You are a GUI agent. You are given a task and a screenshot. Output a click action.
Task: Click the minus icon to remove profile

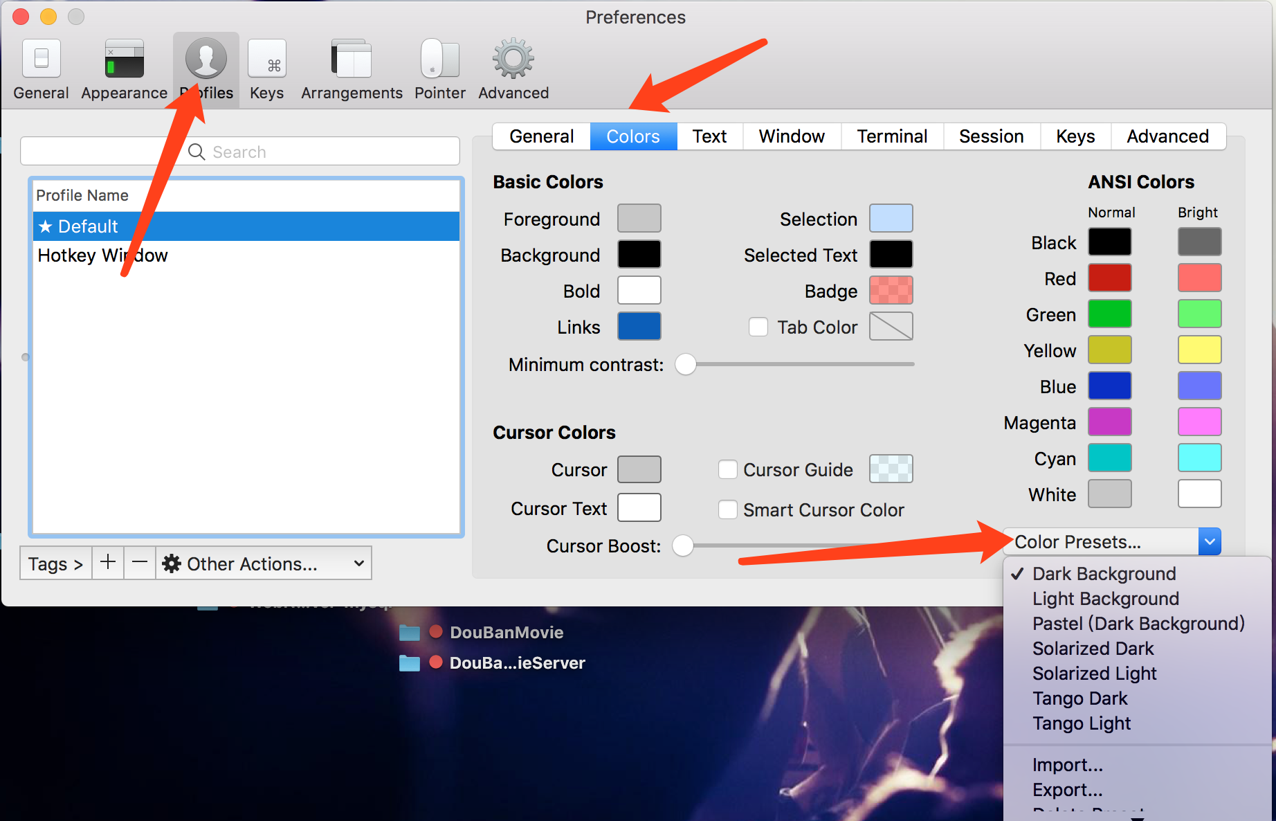(140, 563)
